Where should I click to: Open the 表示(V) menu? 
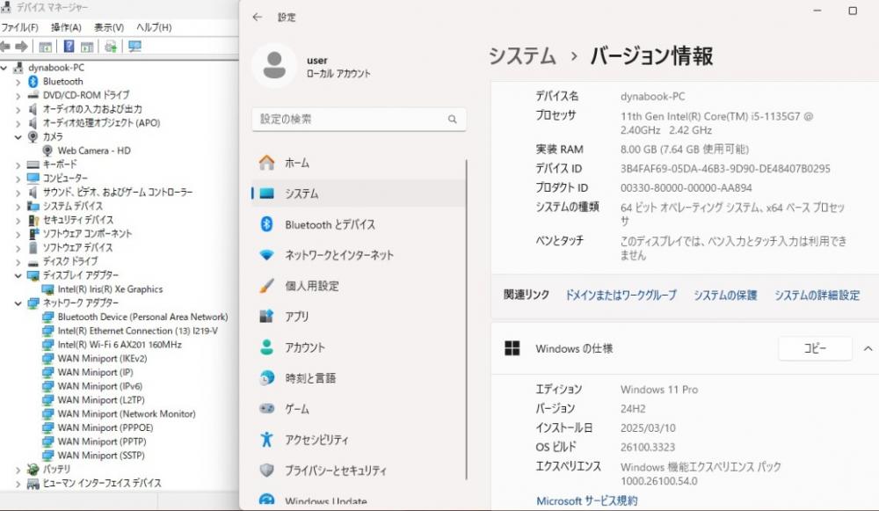coord(109,27)
